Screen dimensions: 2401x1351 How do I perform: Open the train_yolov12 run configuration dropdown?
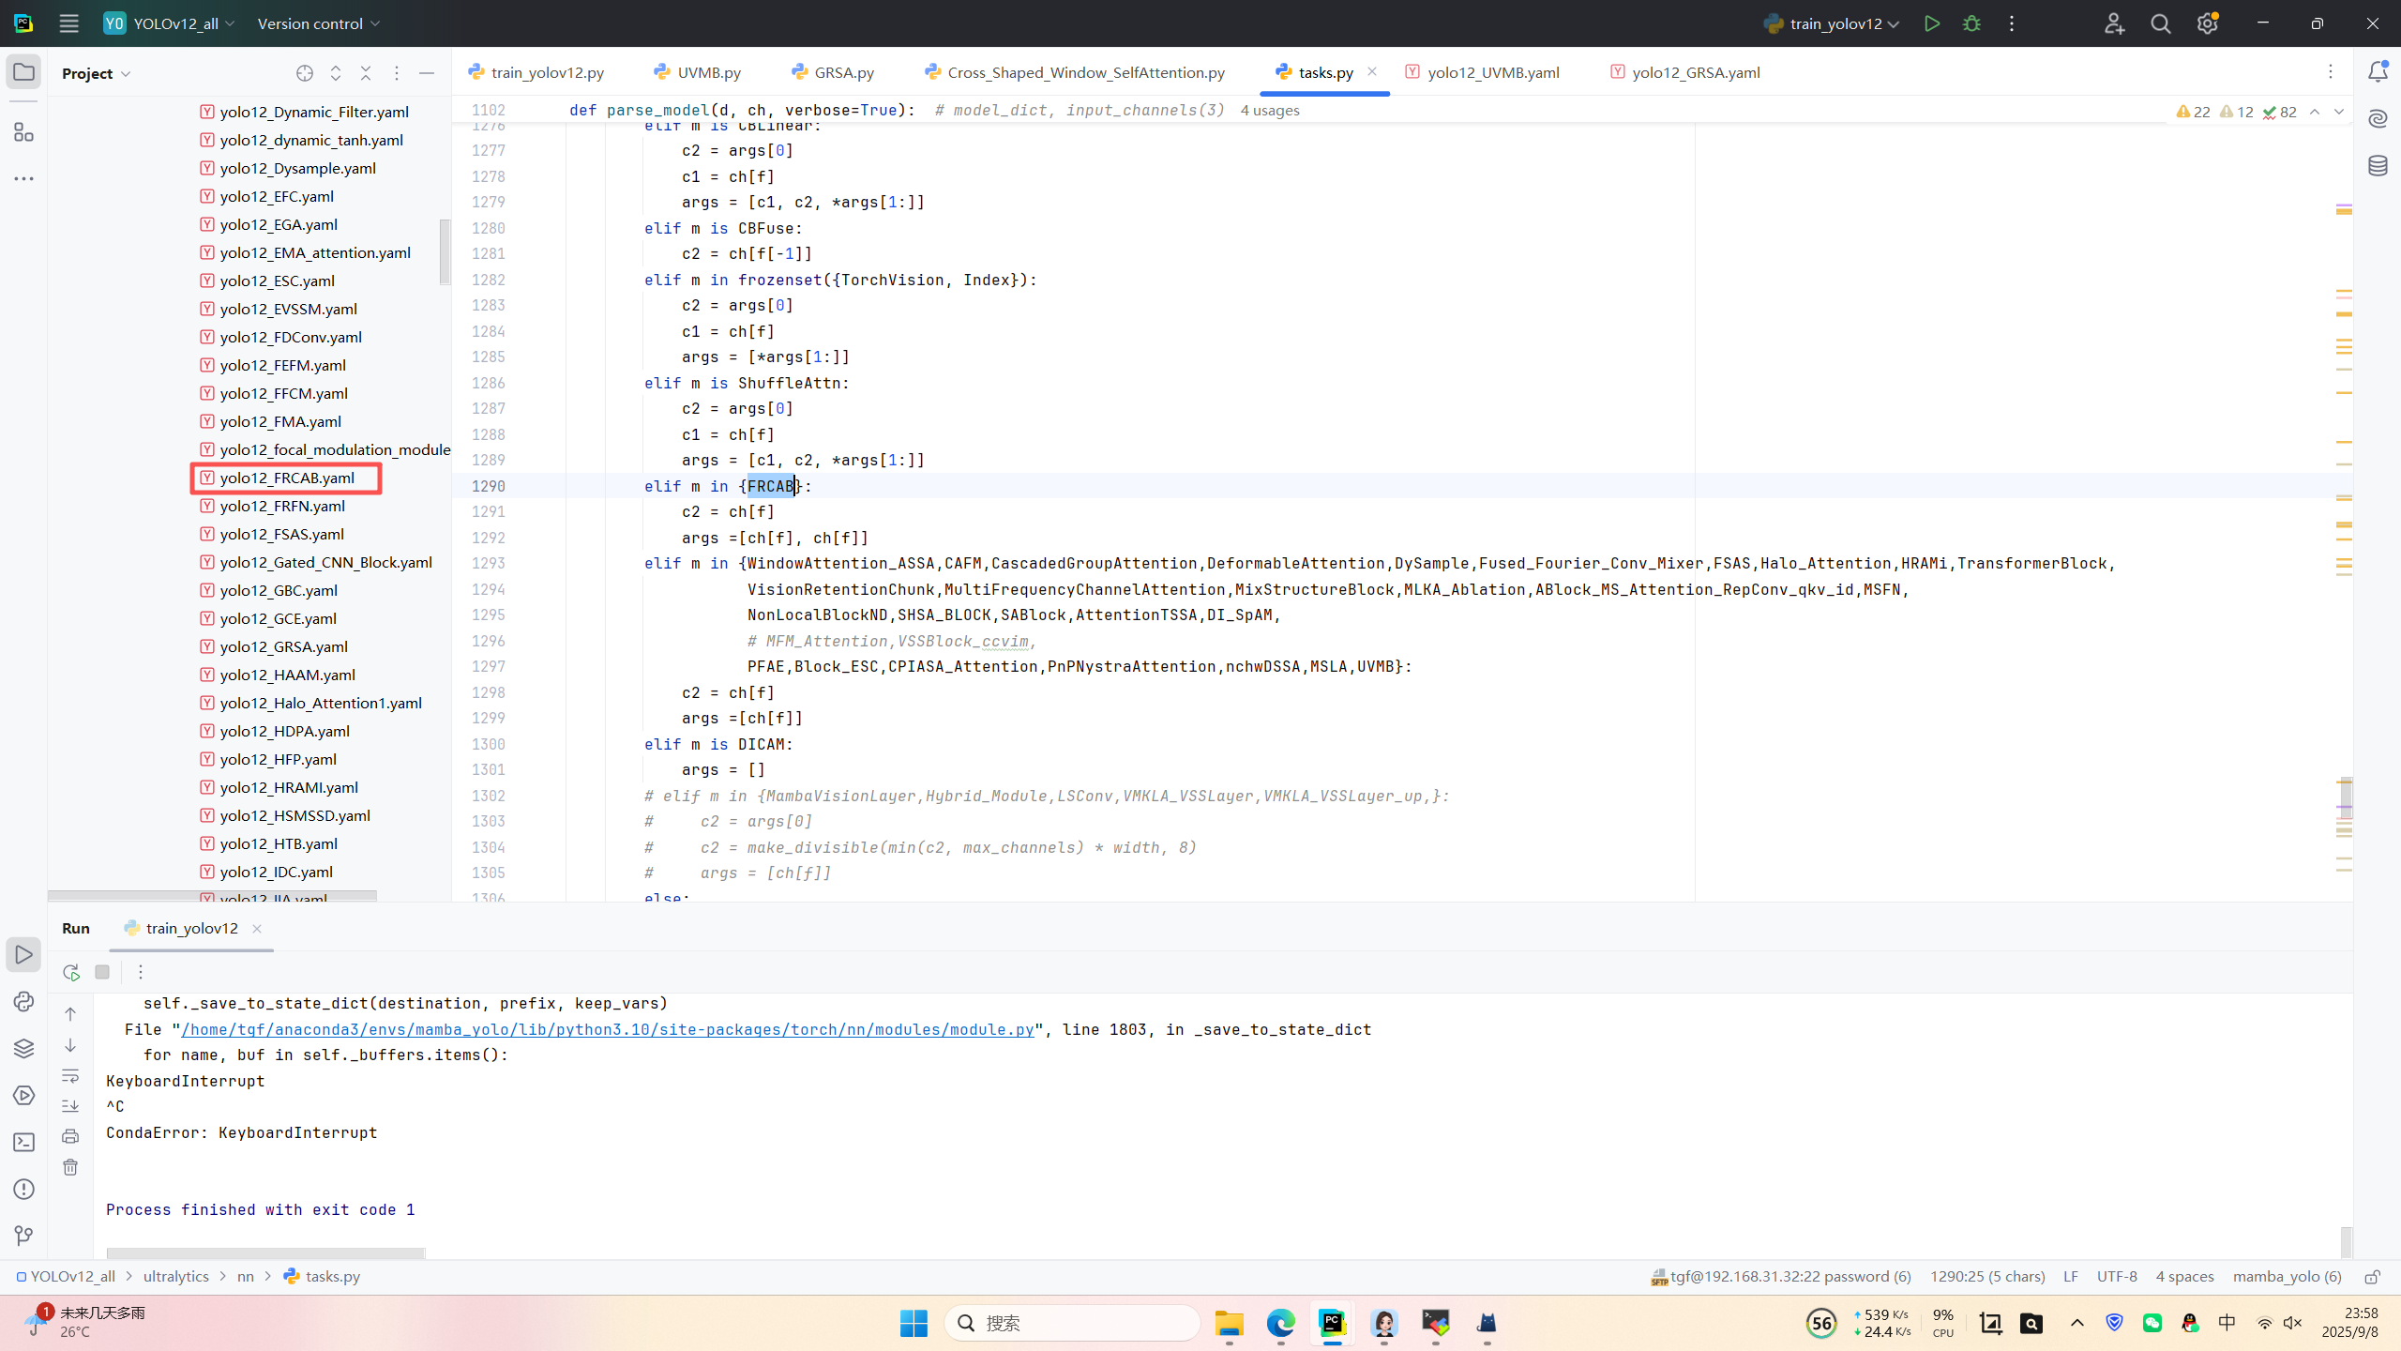1834,23
